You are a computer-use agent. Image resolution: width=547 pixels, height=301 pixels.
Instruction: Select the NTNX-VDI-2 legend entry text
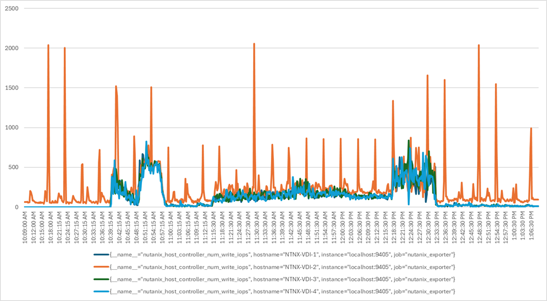pos(282,267)
